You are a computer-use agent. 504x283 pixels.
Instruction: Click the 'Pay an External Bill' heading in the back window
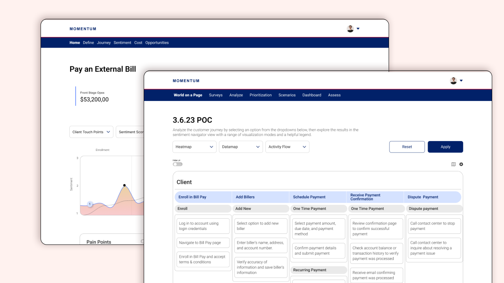(103, 69)
